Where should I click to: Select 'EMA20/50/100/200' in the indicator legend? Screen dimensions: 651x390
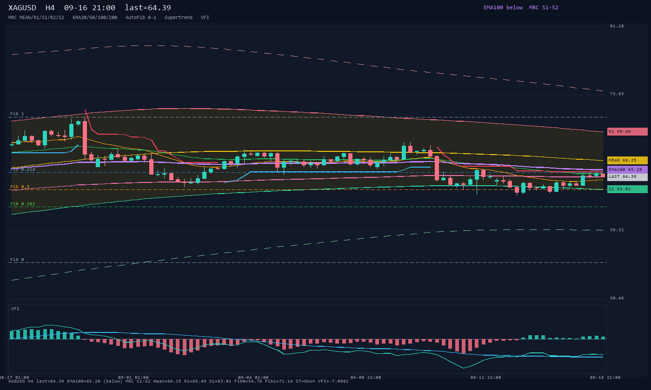click(x=95, y=18)
